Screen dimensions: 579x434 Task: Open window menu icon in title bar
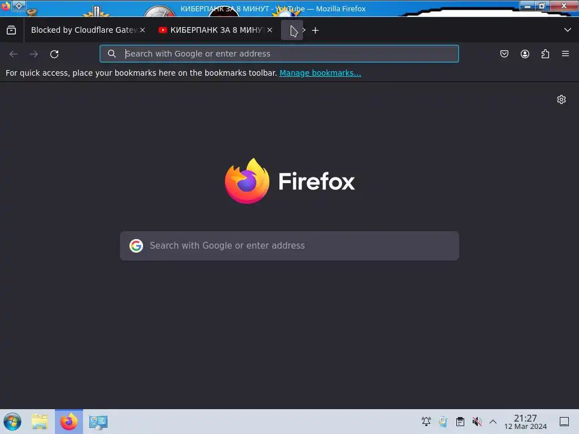tap(5, 6)
